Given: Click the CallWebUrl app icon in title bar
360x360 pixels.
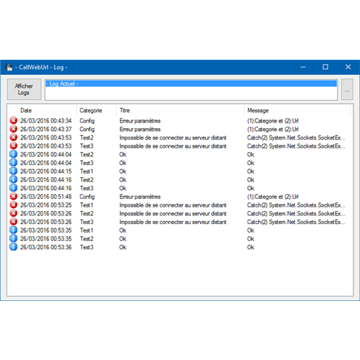Looking at the screenshot, I should tap(9, 67).
